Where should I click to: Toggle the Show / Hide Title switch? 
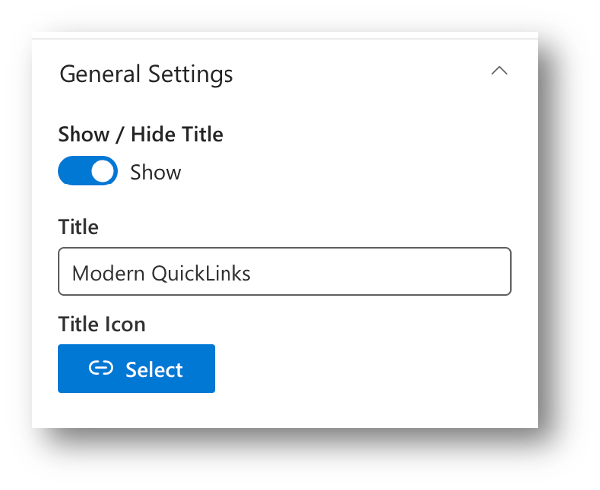pyautogui.click(x=87, y=172)
